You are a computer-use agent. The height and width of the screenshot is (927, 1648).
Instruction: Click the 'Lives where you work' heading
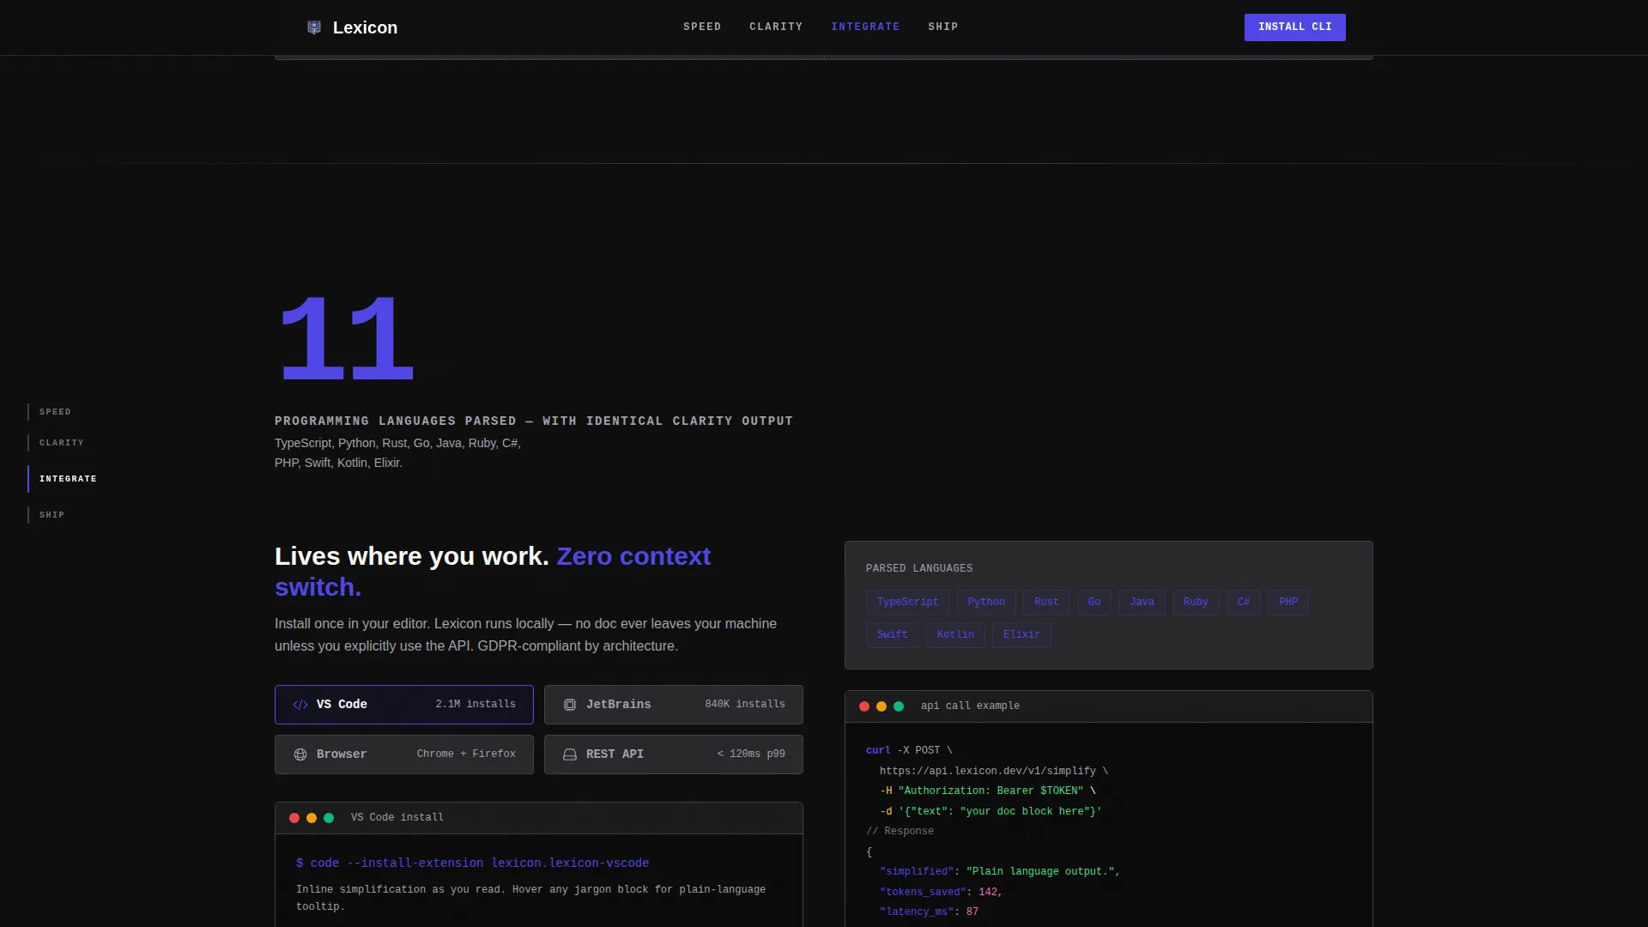pyautogui.click(x=493, y=572)
